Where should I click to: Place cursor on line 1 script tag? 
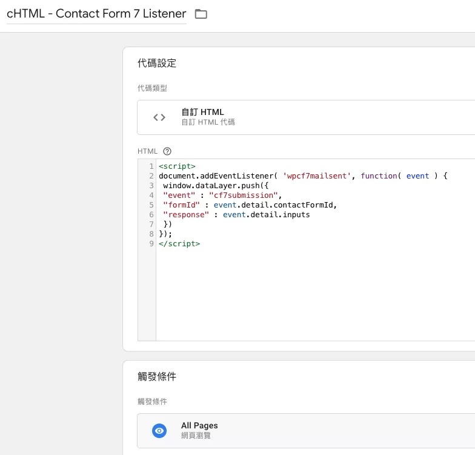[177, 166]
